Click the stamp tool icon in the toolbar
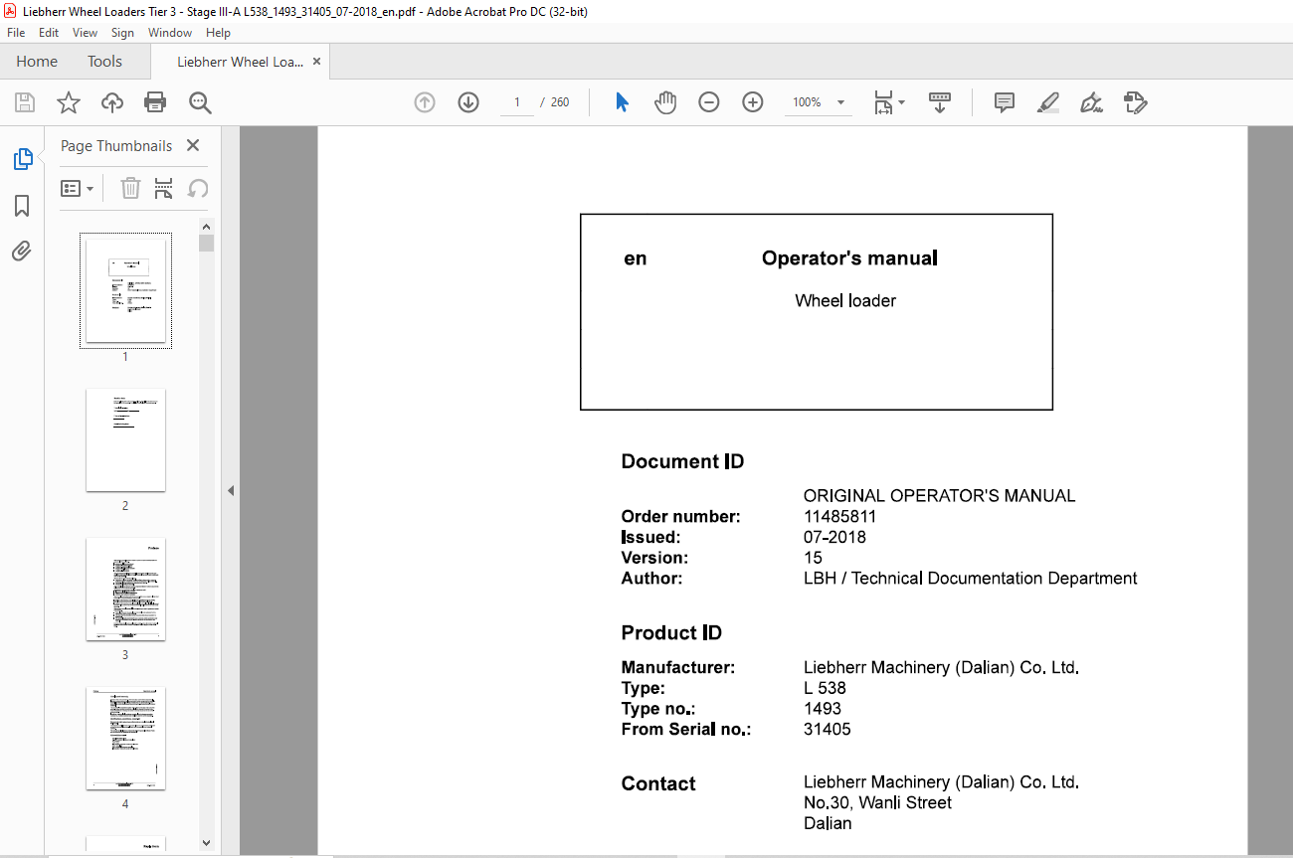 (1136, 102)
